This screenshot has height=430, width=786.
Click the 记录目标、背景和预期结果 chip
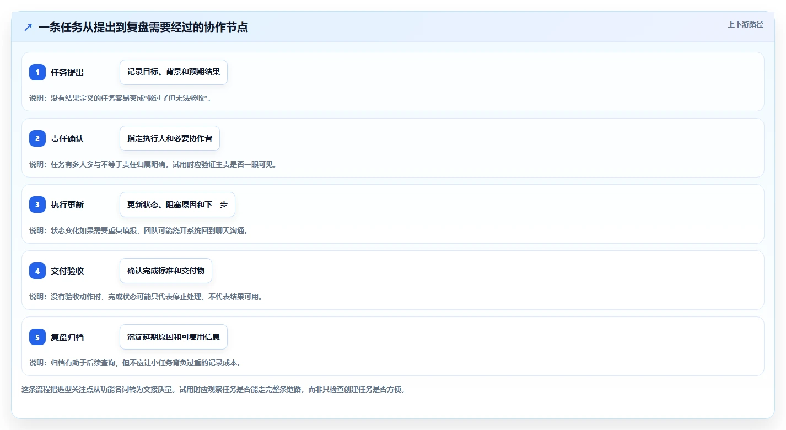pyautogui.click(x=174, y=72)
